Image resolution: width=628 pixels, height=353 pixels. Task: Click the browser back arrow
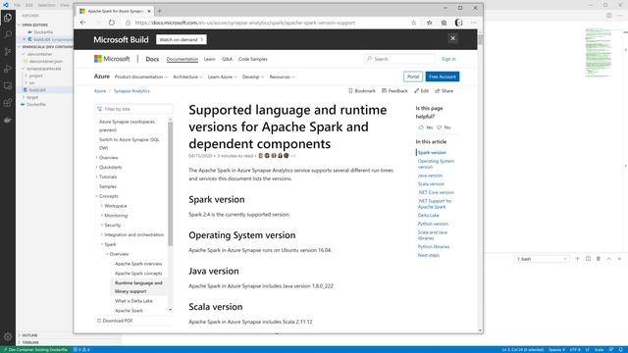click(x=82, y=23)
